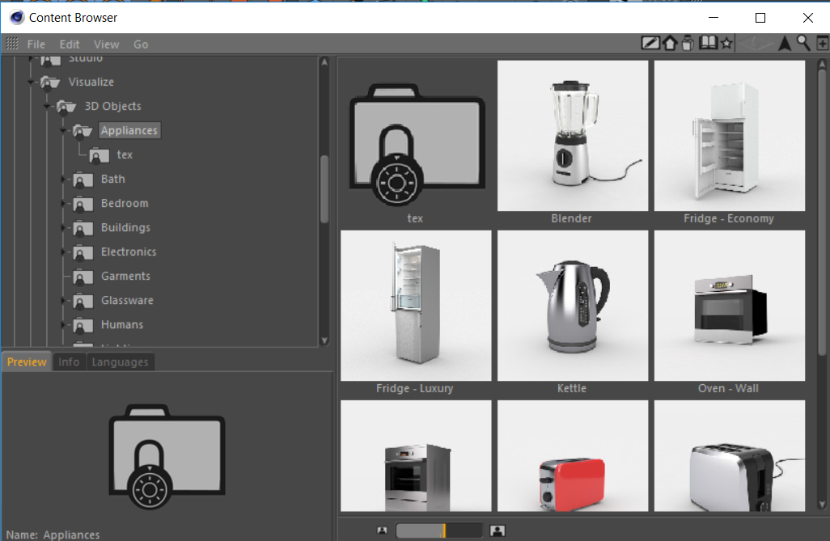Screen dimensions: 830x541
Task: Click the Visualize folder icon in tree
Action: click(x=50, y=82)
